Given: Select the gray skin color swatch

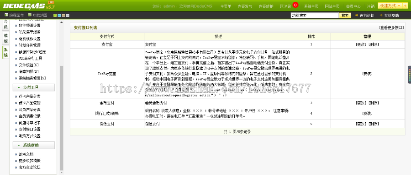Looking at the screenshot, I should tap(68, 15).
